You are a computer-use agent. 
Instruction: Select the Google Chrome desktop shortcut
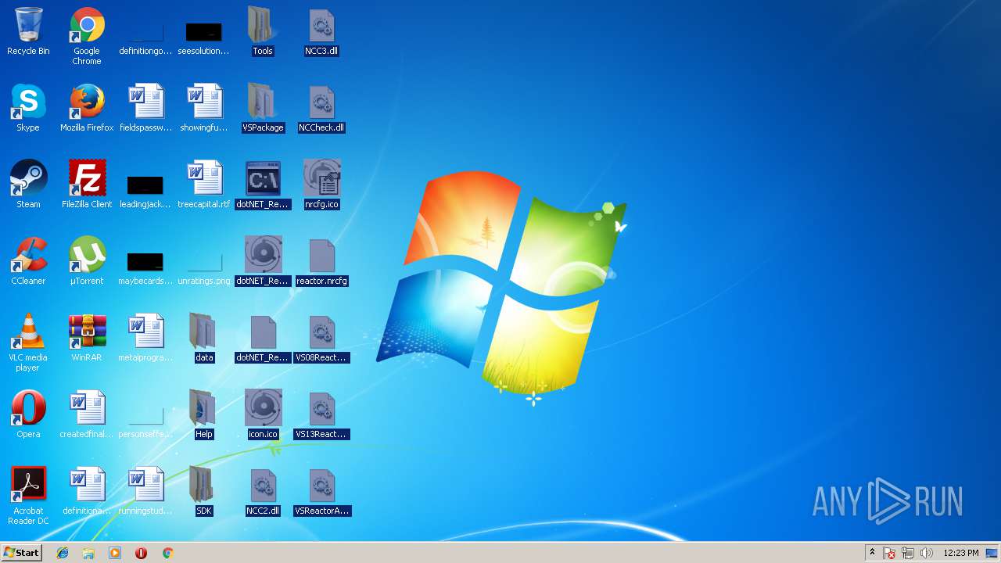click(x=87, y=37)
